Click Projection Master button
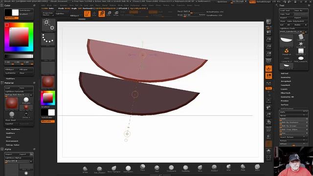This screenshot has height=176, width=313. point(48,14)
